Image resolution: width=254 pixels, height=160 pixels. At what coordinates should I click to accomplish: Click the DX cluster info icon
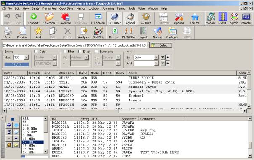(x=16, y=132)
